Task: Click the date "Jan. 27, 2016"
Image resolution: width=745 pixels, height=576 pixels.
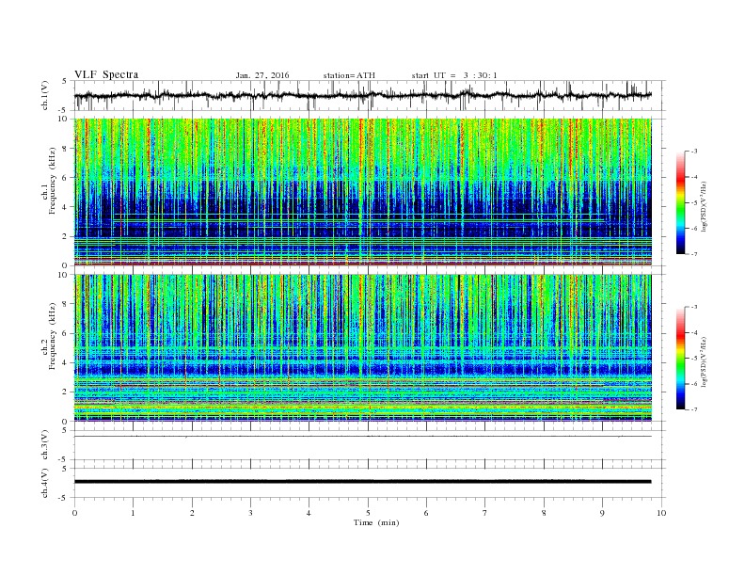Action: [x=262, y=75]
